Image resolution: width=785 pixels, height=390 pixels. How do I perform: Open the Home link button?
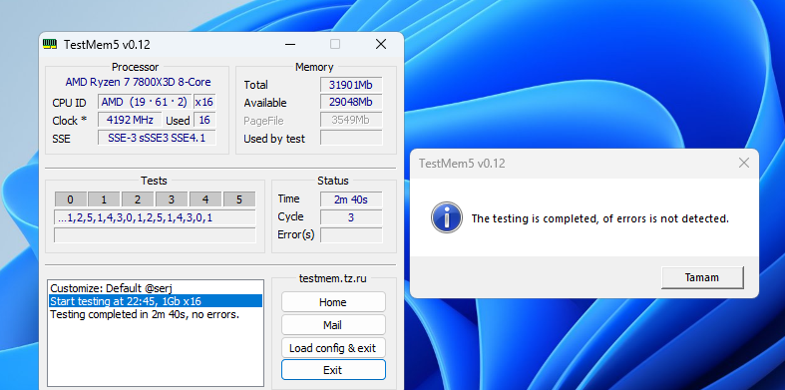(x=333, y=302)
